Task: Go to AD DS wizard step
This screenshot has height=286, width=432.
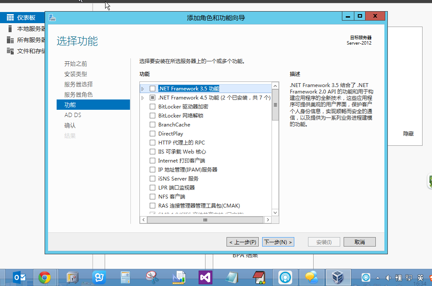Action: (73, 115)
